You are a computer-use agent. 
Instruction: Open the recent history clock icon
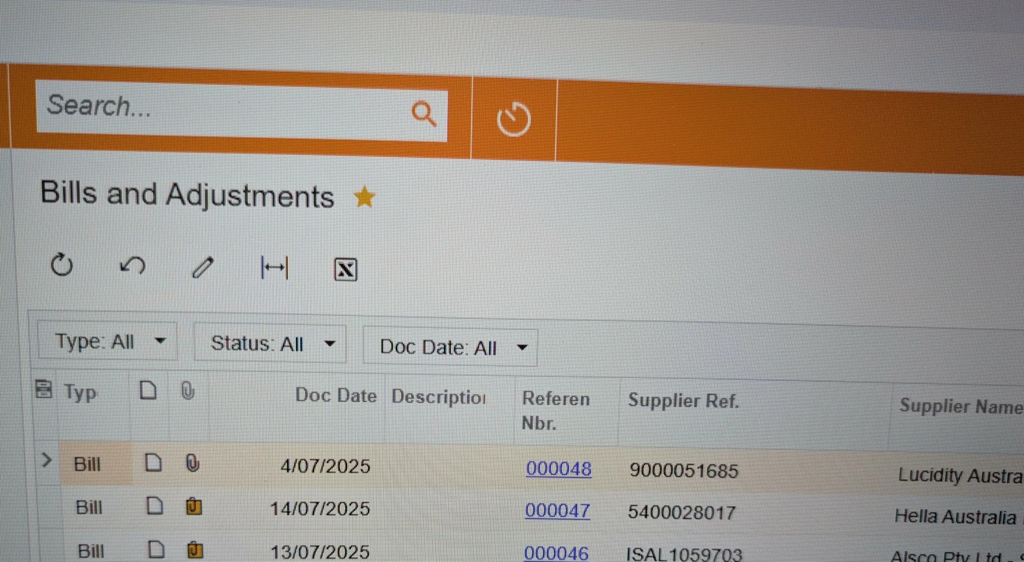(x=514, y=119)
